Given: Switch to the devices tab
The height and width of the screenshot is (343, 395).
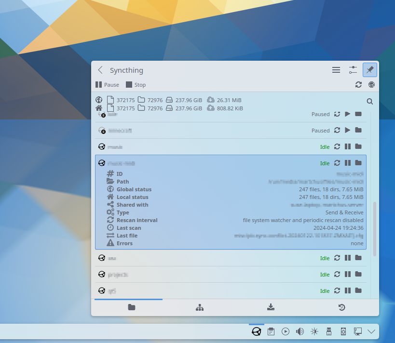Looking at the screenshot, I should pos(200,307).
